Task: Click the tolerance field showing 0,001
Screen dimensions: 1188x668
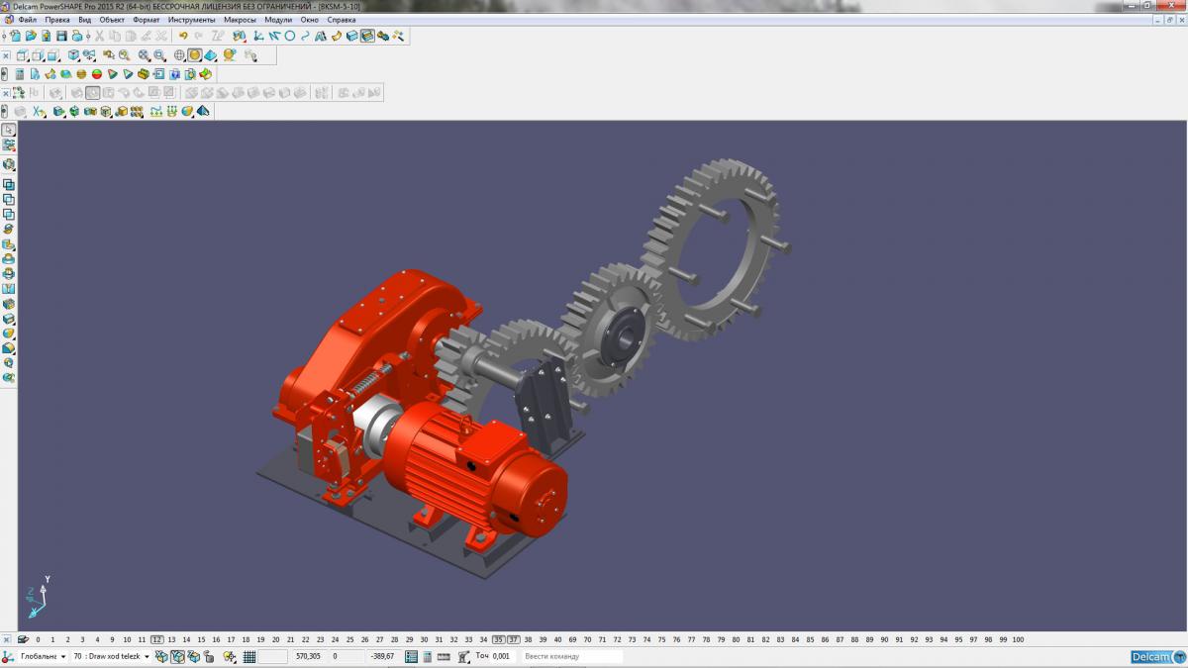Action: coord(502,656)
